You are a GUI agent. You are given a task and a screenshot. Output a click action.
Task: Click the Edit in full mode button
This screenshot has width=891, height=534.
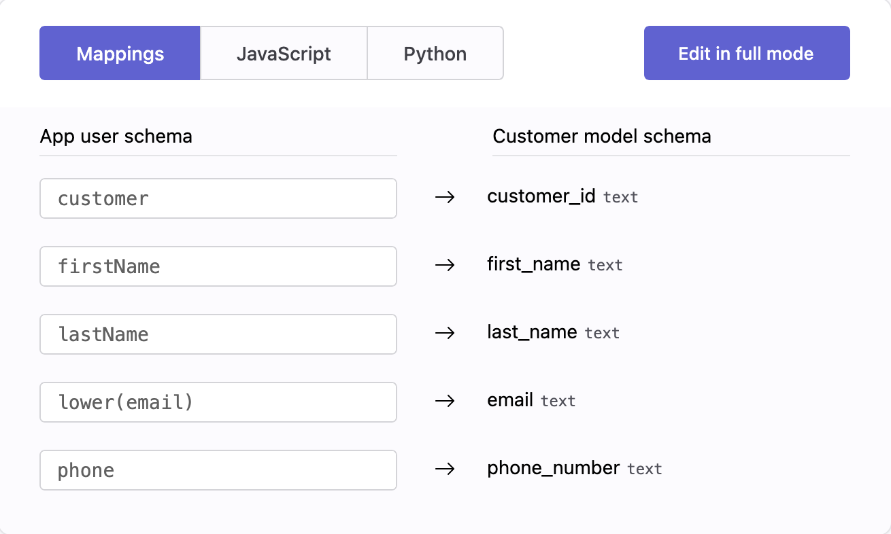746,54
